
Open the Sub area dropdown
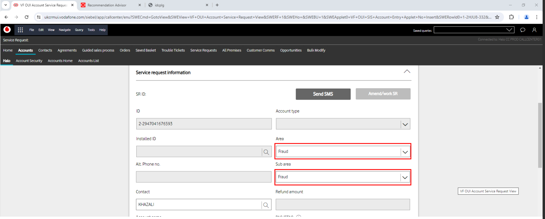[405, 177]
